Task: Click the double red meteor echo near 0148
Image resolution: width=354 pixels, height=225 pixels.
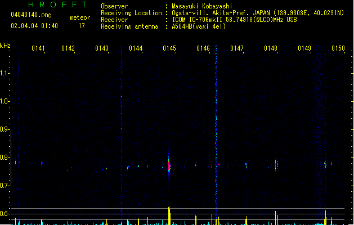Action: 276,165
